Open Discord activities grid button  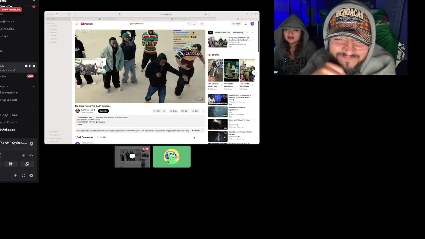click(x=11, y=164)
